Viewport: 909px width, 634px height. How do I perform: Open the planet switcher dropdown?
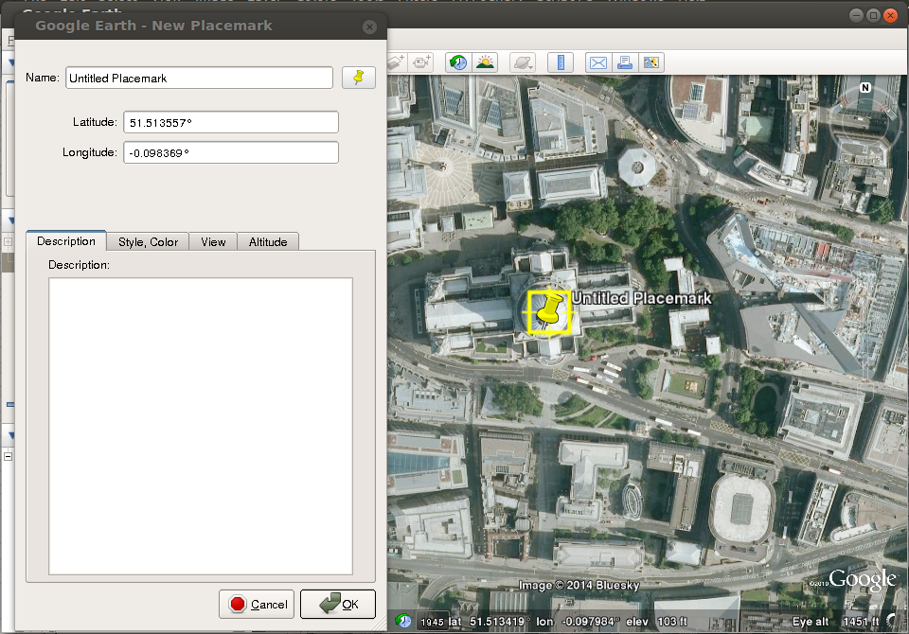523,62
